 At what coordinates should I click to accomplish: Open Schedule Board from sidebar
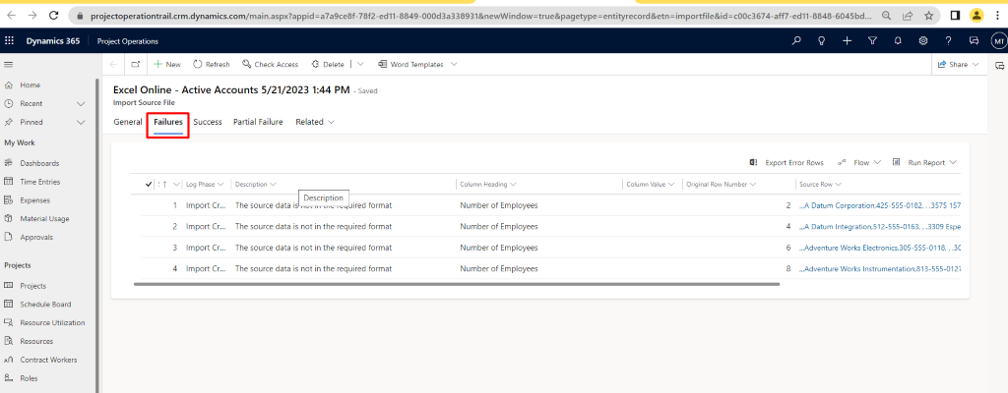click(x=45, y=304)
